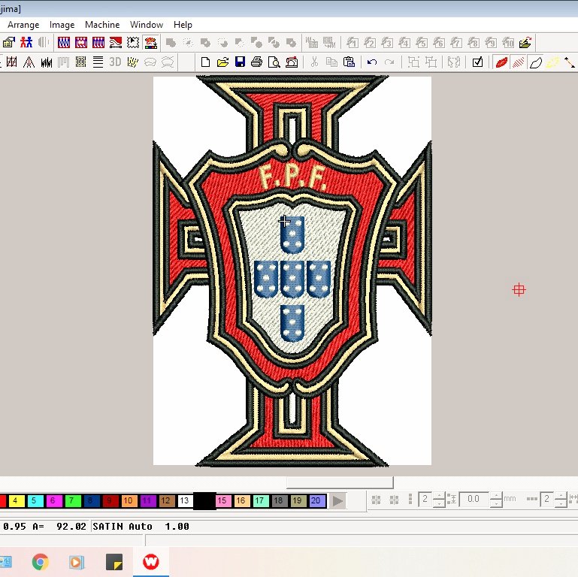Click the red and blue people figures icon

pos(26,43)
